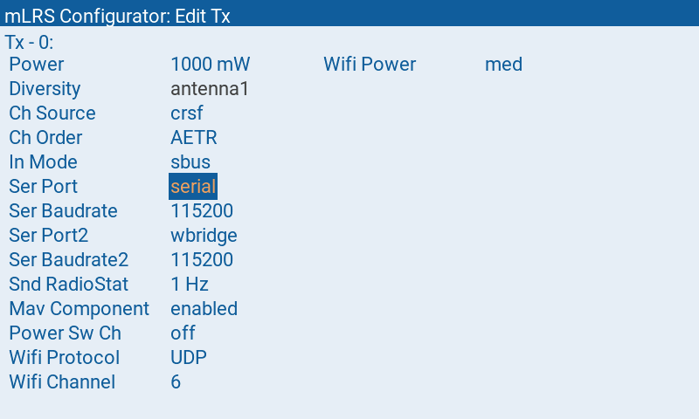Click the Mav Component label
The image size is (699, 419).
(x=79, y=309)
